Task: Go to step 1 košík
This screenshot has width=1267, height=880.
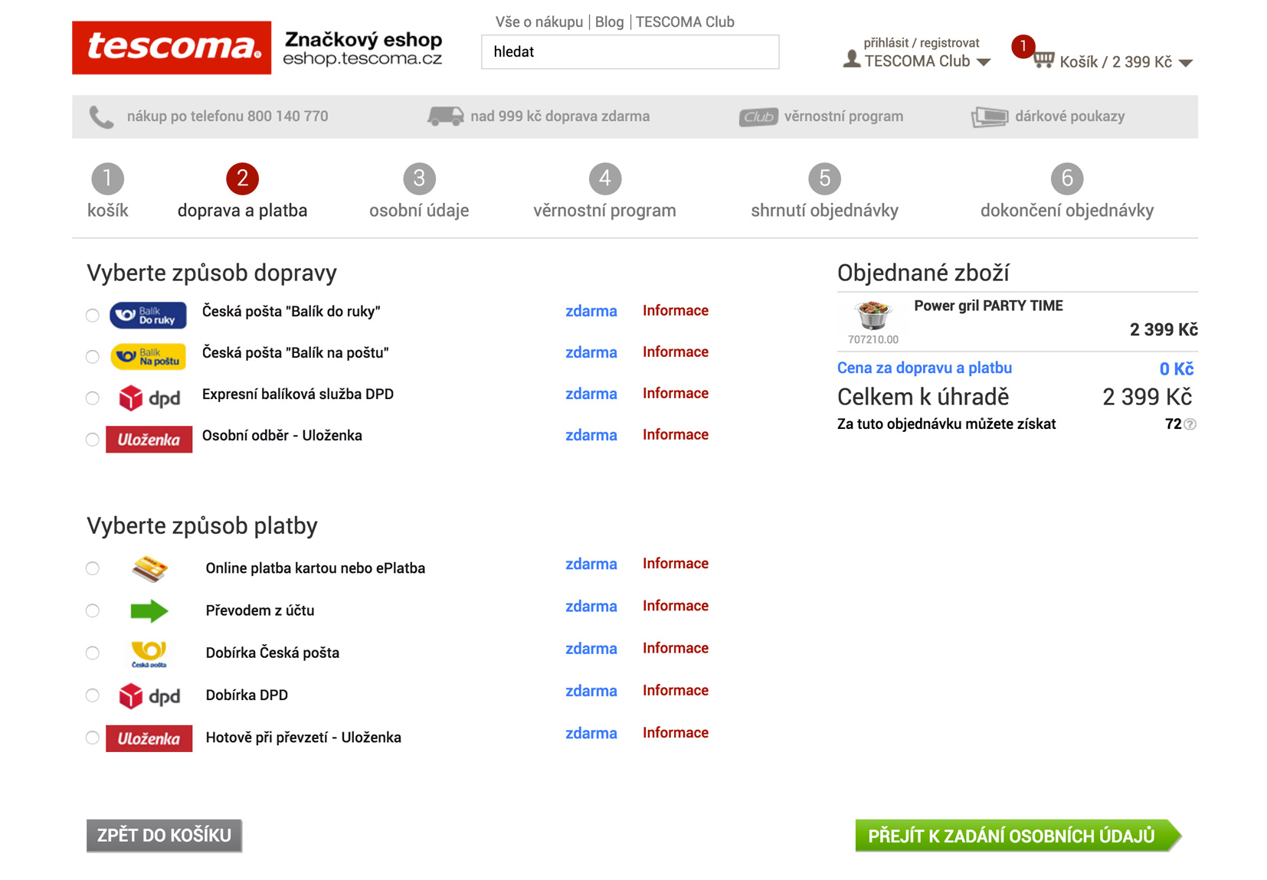Action: (x=107, y=191)
